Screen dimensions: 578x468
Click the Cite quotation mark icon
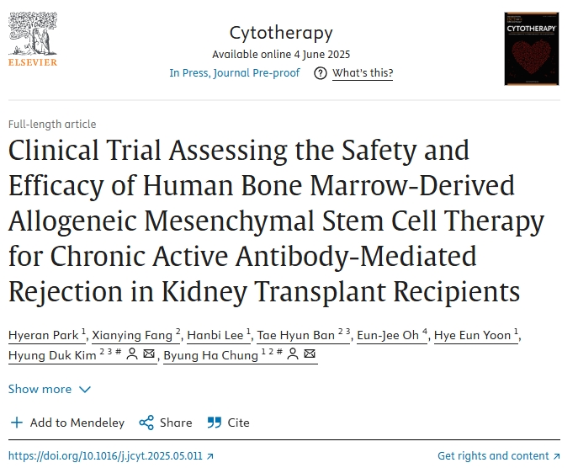[x=215, y=423]
